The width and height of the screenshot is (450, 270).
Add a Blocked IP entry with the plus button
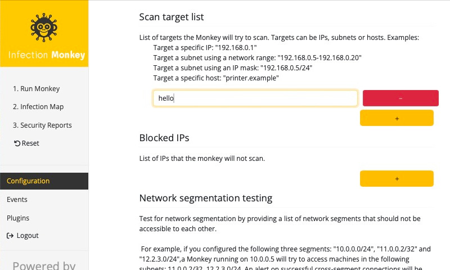click(397, 178)
